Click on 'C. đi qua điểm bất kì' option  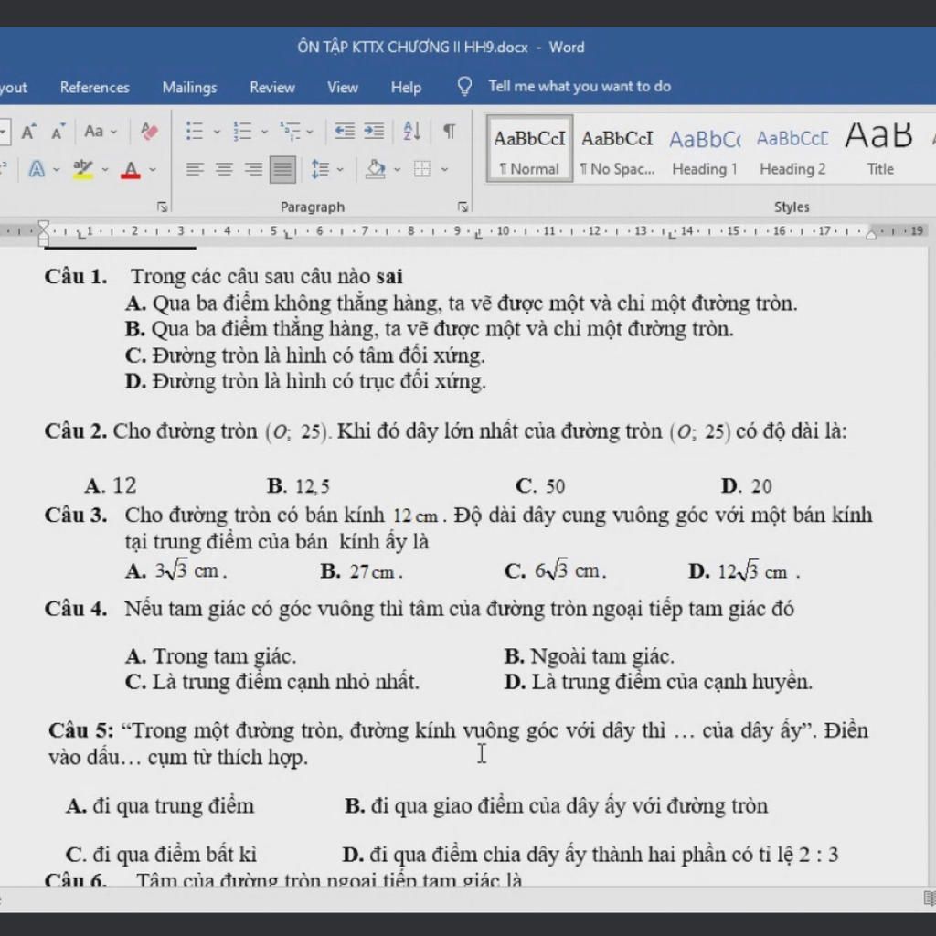tap(161, 855)
